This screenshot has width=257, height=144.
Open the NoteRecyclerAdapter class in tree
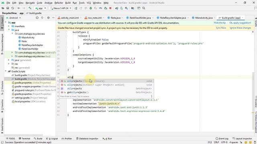click(31, 45)
